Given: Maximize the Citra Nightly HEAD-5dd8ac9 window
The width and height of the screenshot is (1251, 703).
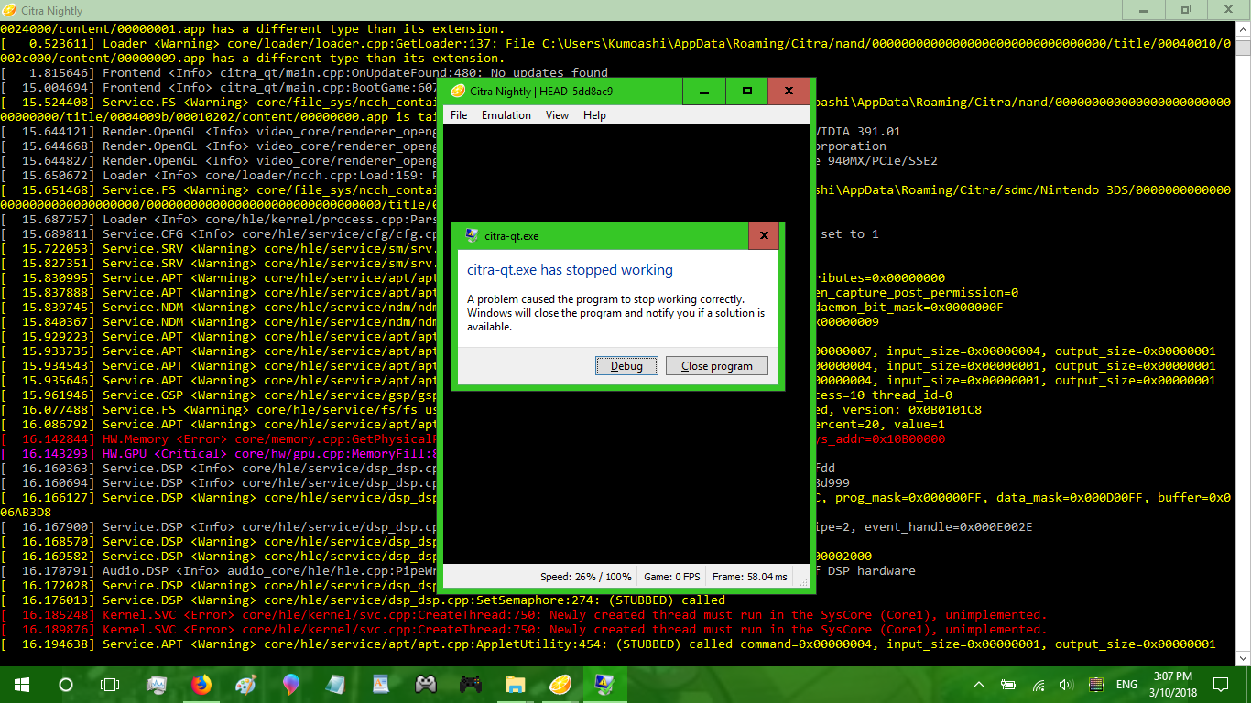Looking at the screenshot, I should click(x=747, y=91).
